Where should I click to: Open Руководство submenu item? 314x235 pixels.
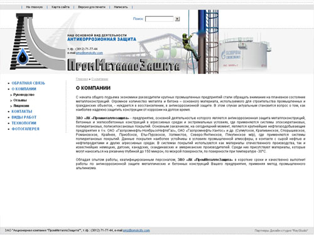24,95
